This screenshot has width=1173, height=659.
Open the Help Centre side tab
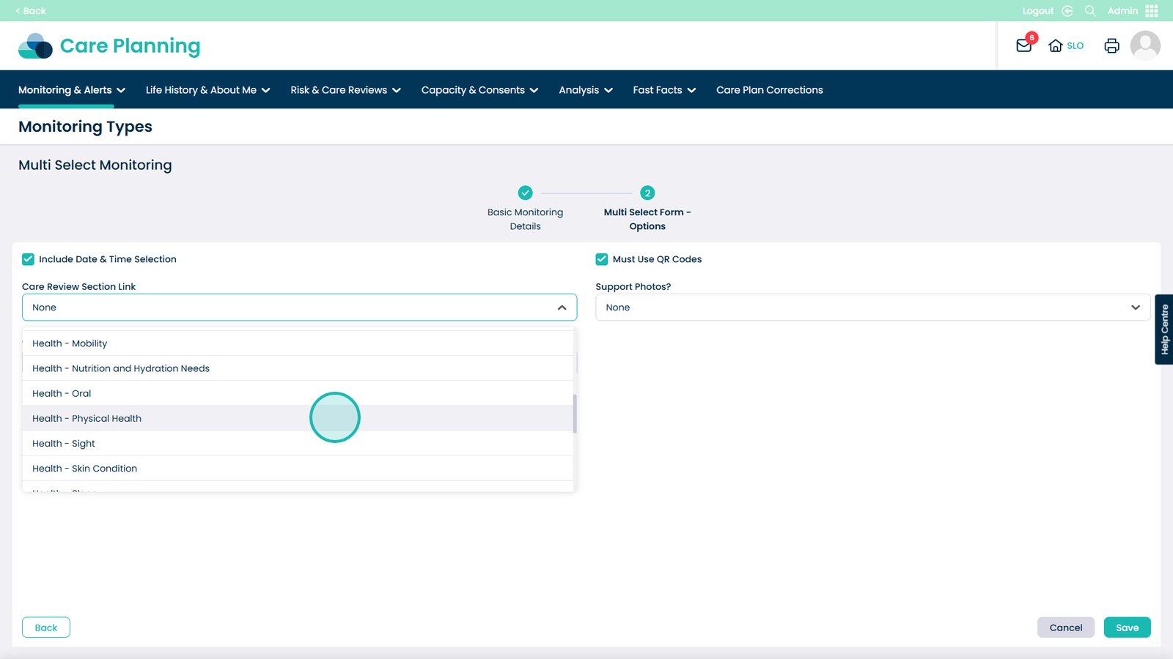tap(1164, 329)
